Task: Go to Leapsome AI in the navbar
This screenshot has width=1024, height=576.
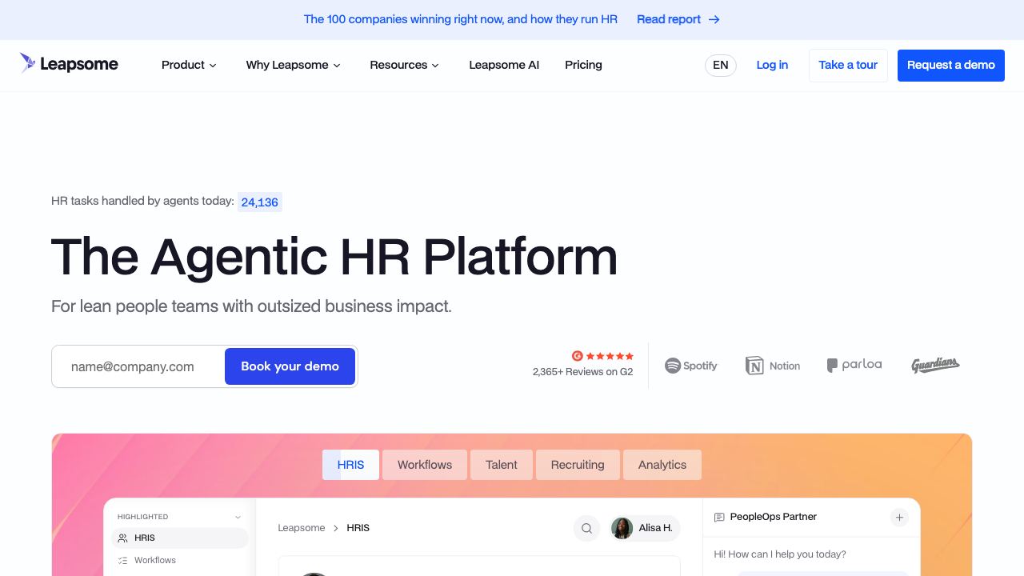Action: pos(504,65)
